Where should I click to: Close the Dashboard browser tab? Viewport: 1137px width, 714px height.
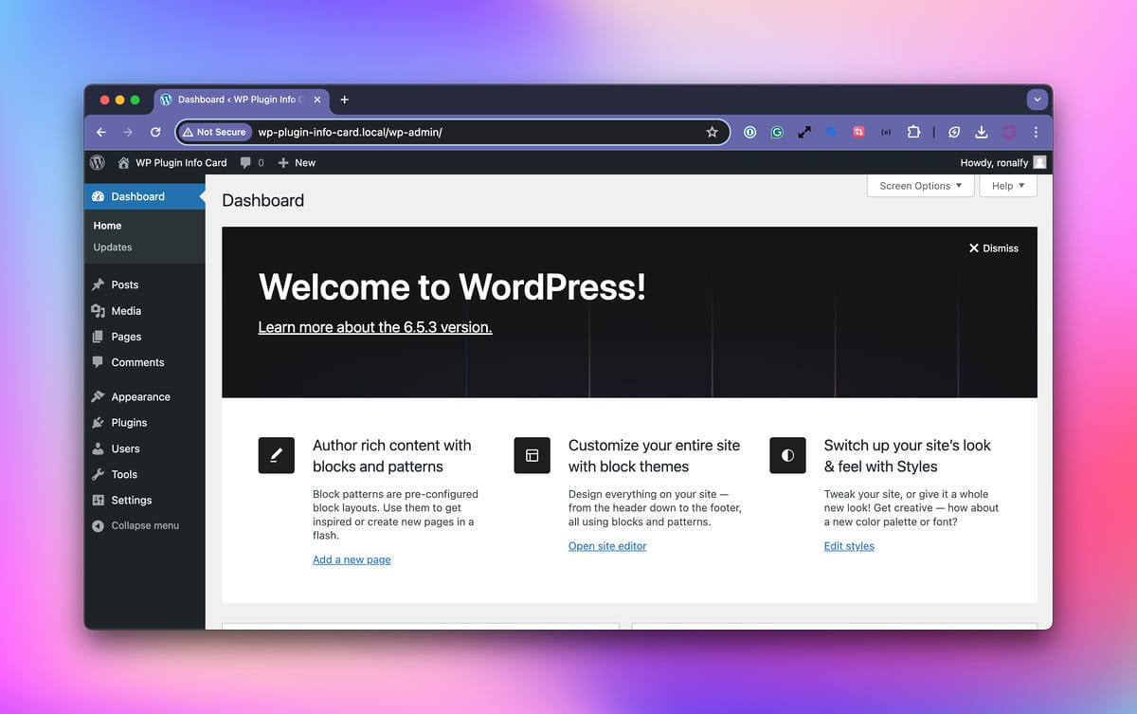pyautogui.click(x=316, y=100)
